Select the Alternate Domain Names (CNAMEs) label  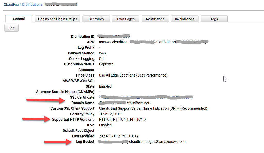[65, 92]
